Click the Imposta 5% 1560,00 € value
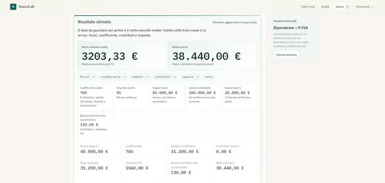Image resolution: width=385 pixels, height=183 pixels. 137,168
